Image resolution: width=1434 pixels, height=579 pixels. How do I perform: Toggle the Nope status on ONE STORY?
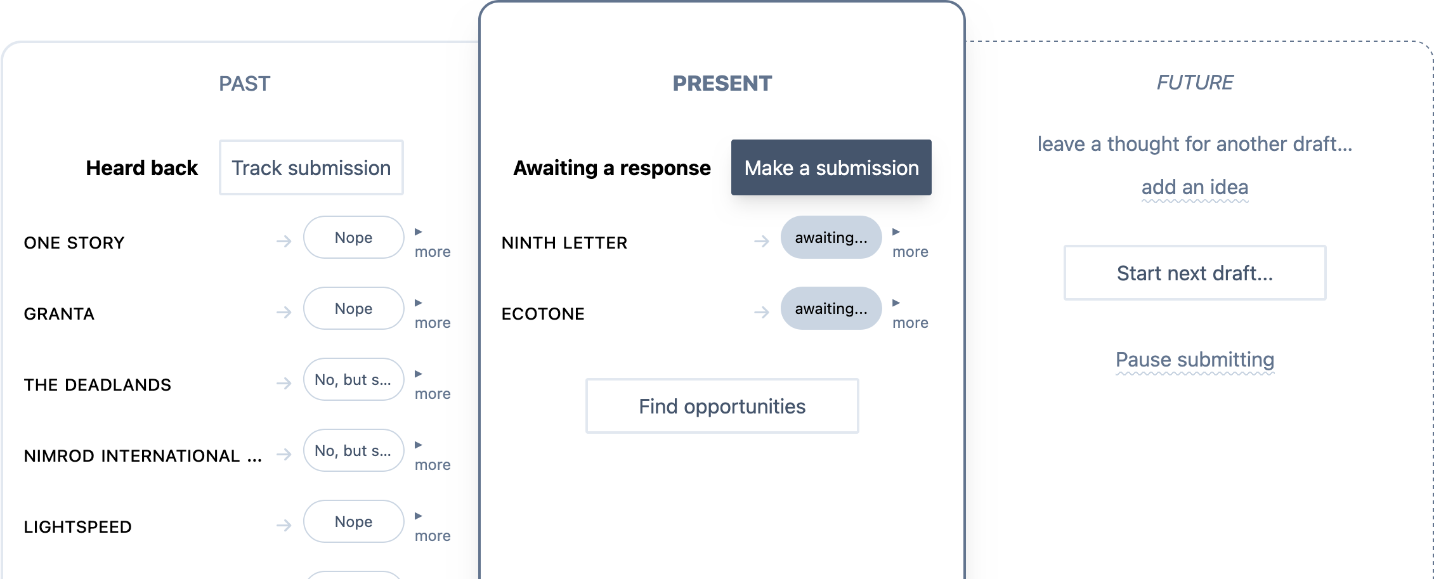[353, 237]
